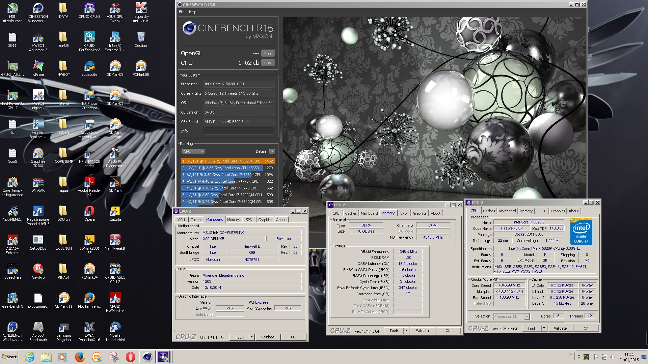Open Cinebench Help menu
The width and height of the screenshot is (648, 364).
click(192, 12)
